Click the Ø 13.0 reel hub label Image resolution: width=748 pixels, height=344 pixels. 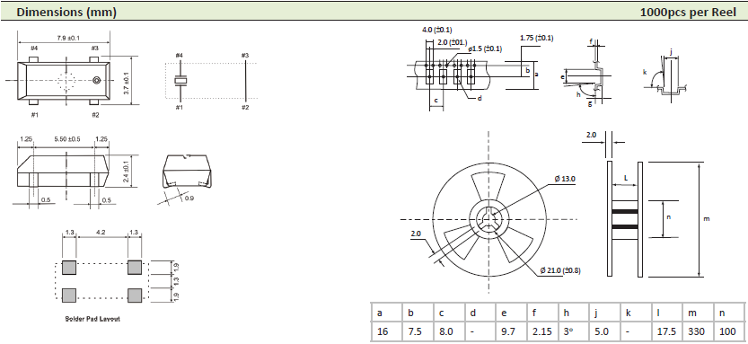tap(566, 179)
